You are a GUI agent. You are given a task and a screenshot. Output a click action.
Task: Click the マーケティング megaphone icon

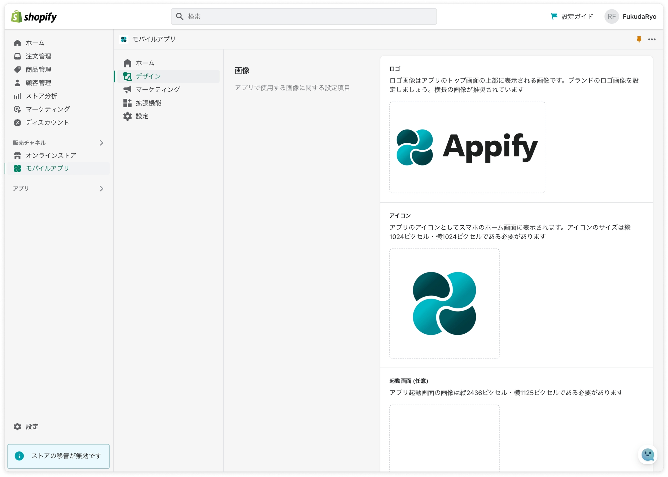pyautogui.click(x=127, y=89)
